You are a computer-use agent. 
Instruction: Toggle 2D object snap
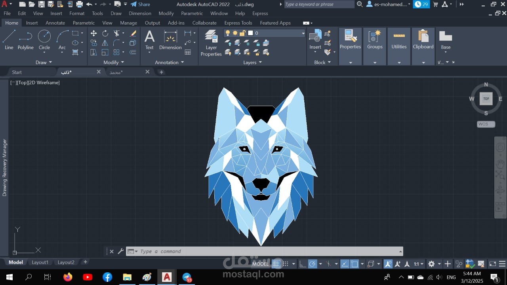tap(355, 264)
